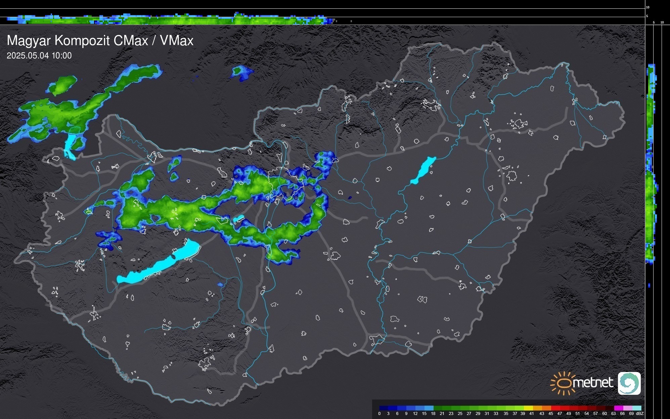Click the Magyar Kompozit CMax / VMax title
Image resolution: width=670 pixels, height=419 pixels.
(100, 41)
